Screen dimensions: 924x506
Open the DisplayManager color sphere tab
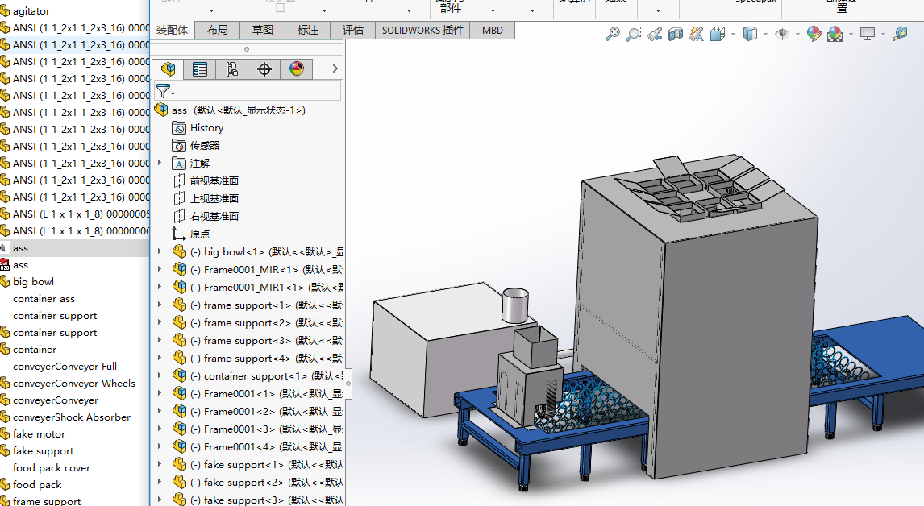click(297, 69)
